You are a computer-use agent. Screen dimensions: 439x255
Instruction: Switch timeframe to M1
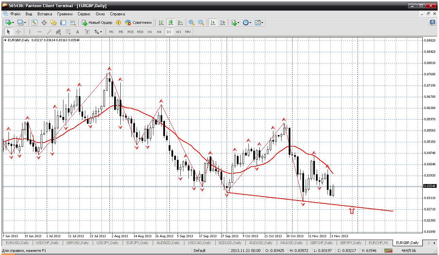[x=111, y=32]
